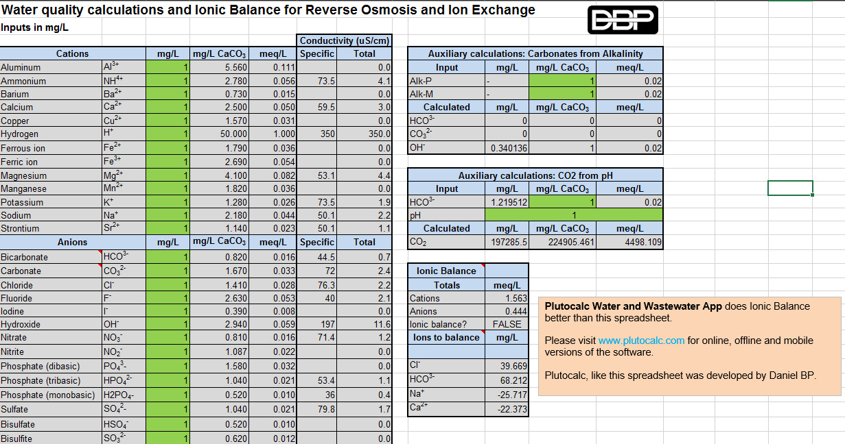Open the www.plutocalc.com link

coord(641,341)
